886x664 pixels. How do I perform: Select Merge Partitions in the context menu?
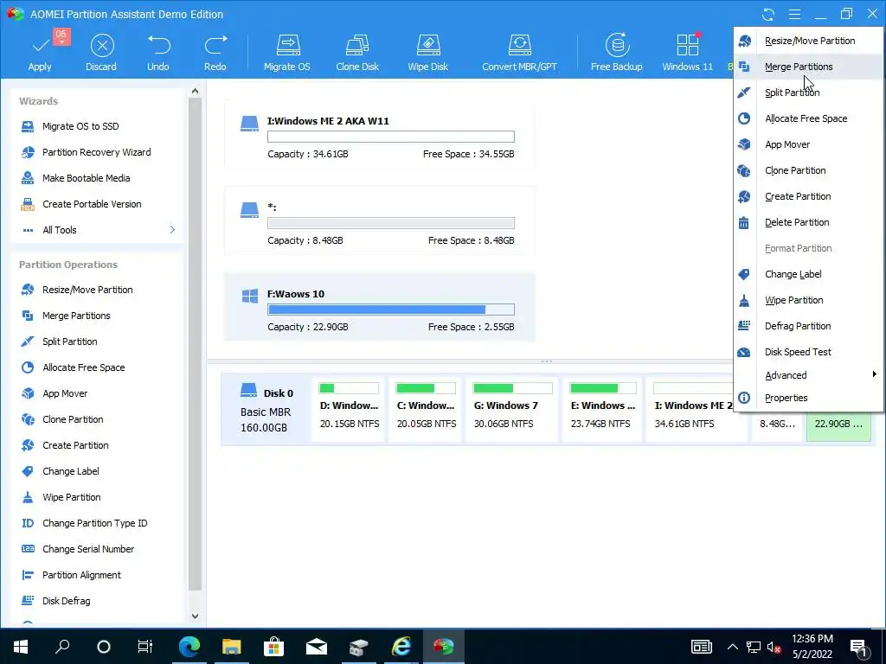[809, 67]
